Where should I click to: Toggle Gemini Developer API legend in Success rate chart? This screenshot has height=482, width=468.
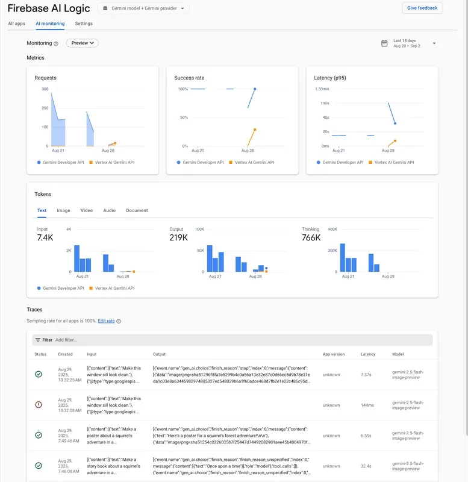200,162
